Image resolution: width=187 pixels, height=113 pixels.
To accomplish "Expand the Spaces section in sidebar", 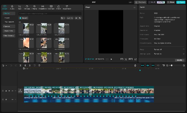I will pyautogui.click(x=9, y=26).
